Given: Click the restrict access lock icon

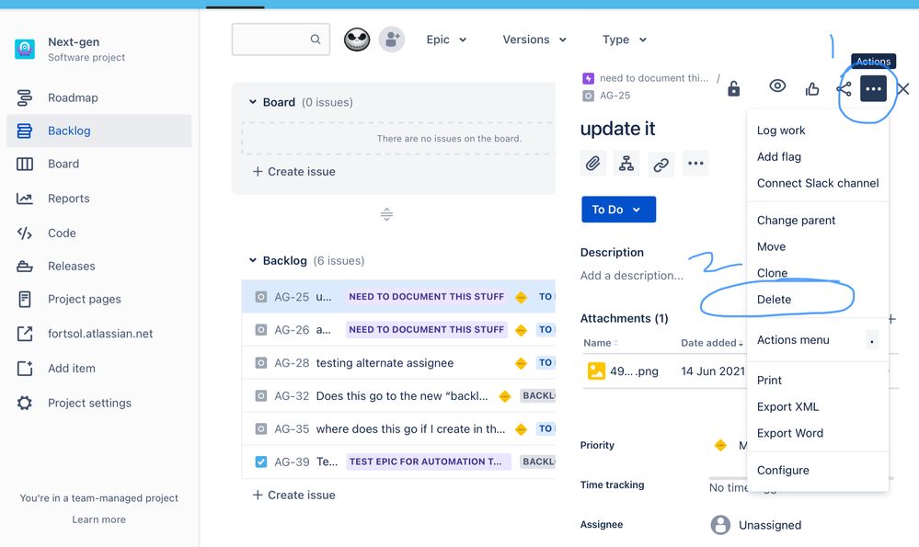Looking at the screenshot, I should coord(733,87).
